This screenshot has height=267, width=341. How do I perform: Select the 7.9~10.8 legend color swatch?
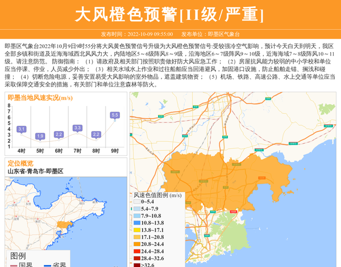coord(137,216)
